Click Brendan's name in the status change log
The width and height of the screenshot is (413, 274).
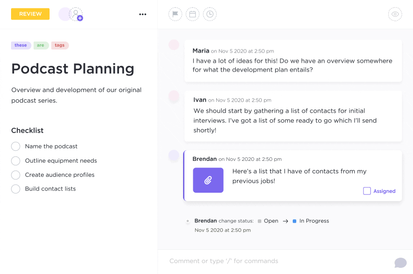[x=206, y=221]
